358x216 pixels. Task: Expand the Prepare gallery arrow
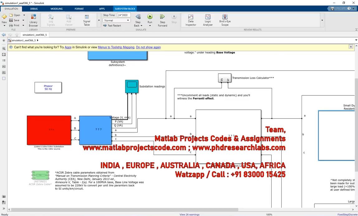(99, 20)
